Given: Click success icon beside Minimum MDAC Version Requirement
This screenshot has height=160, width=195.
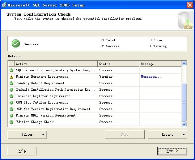Looking at the screenshot, I should [11, 116].
